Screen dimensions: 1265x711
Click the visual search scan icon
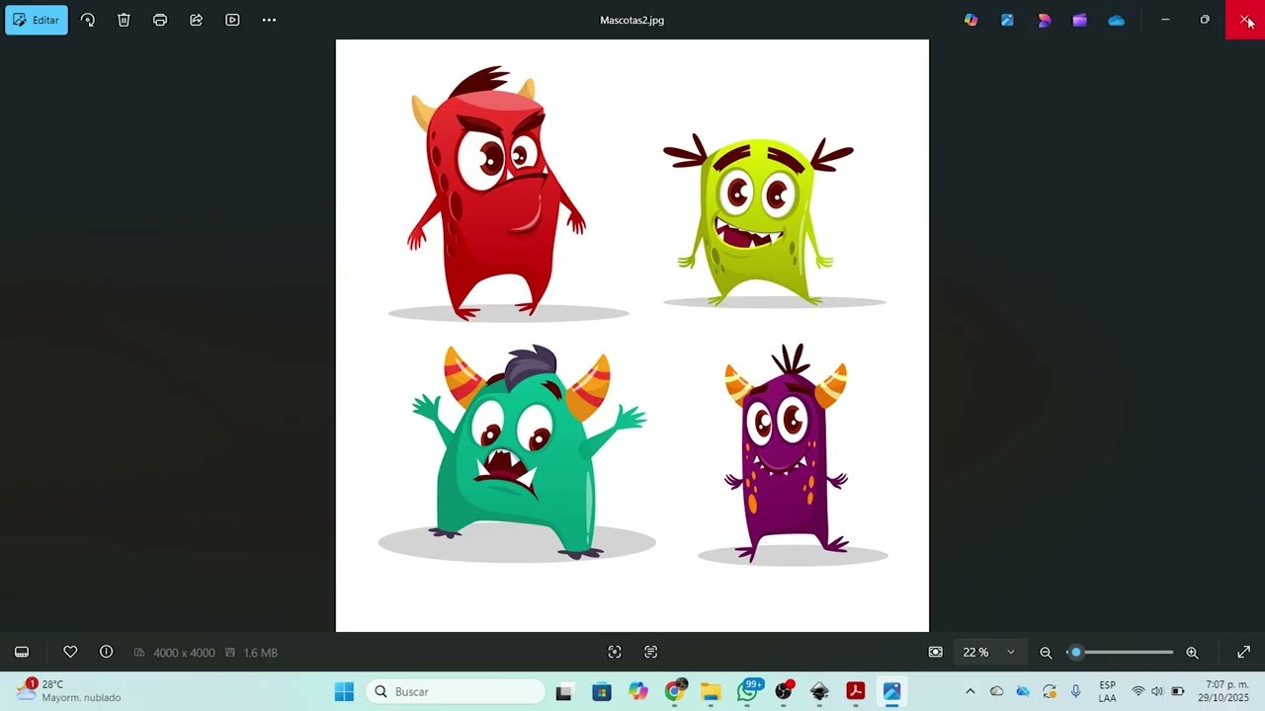pos(615,652)
